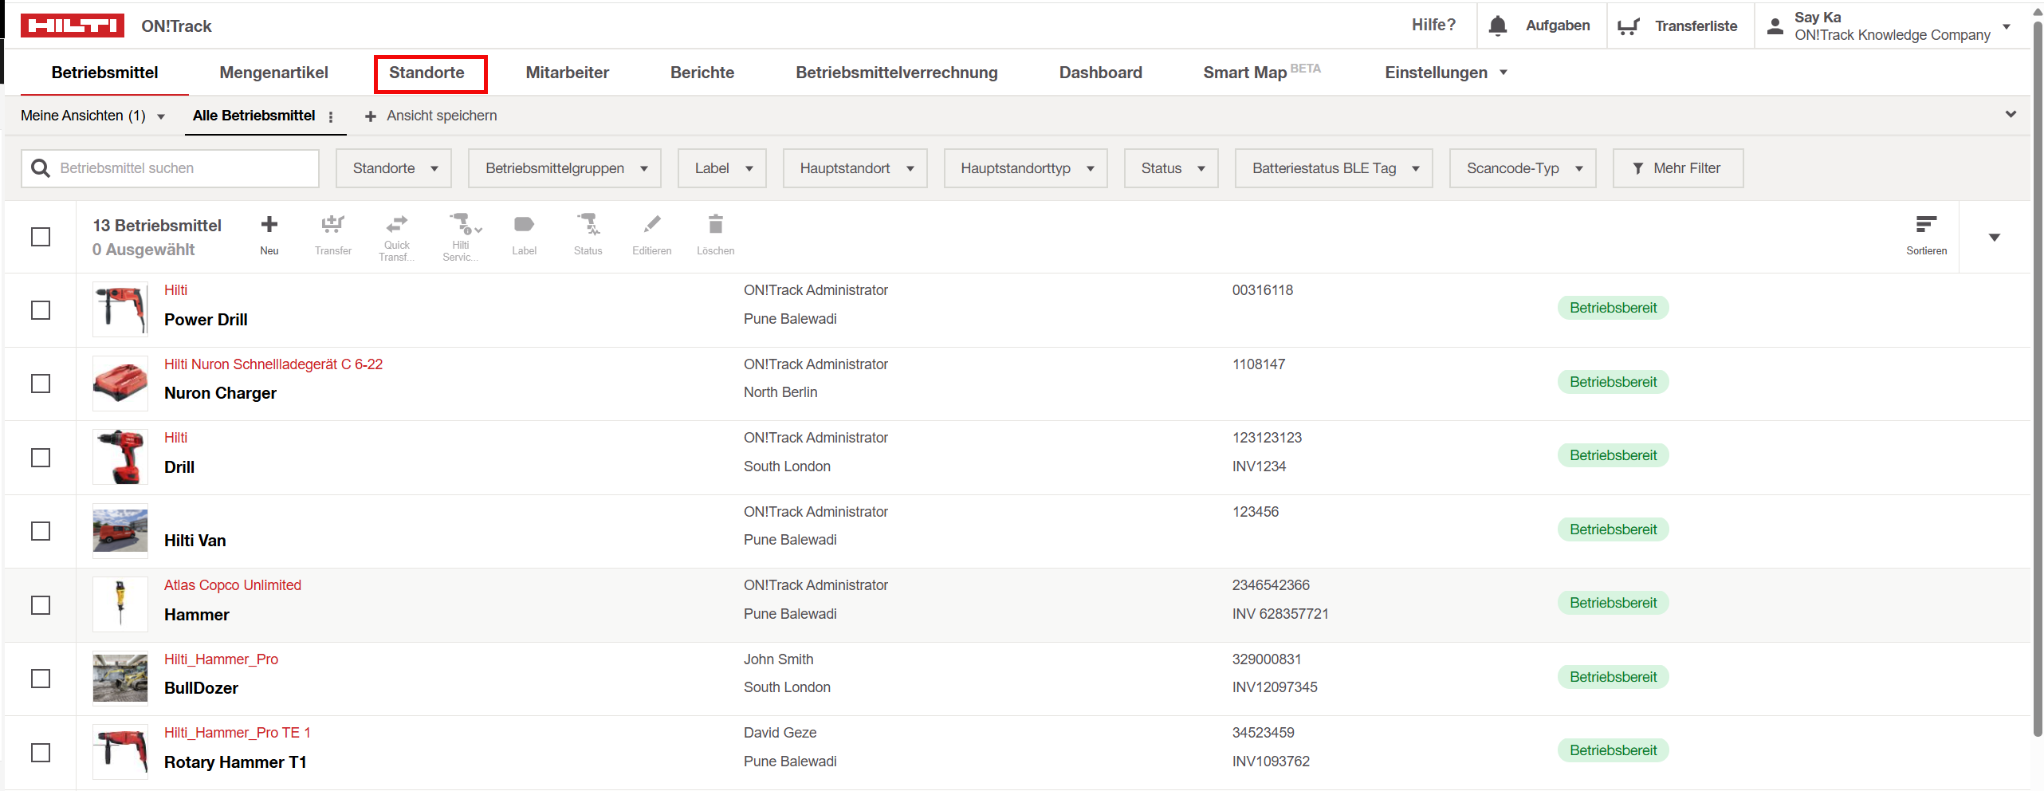Add new asset with Neu plus icon
This screenshot has height=791, width=2044.
tap(269, 224)
